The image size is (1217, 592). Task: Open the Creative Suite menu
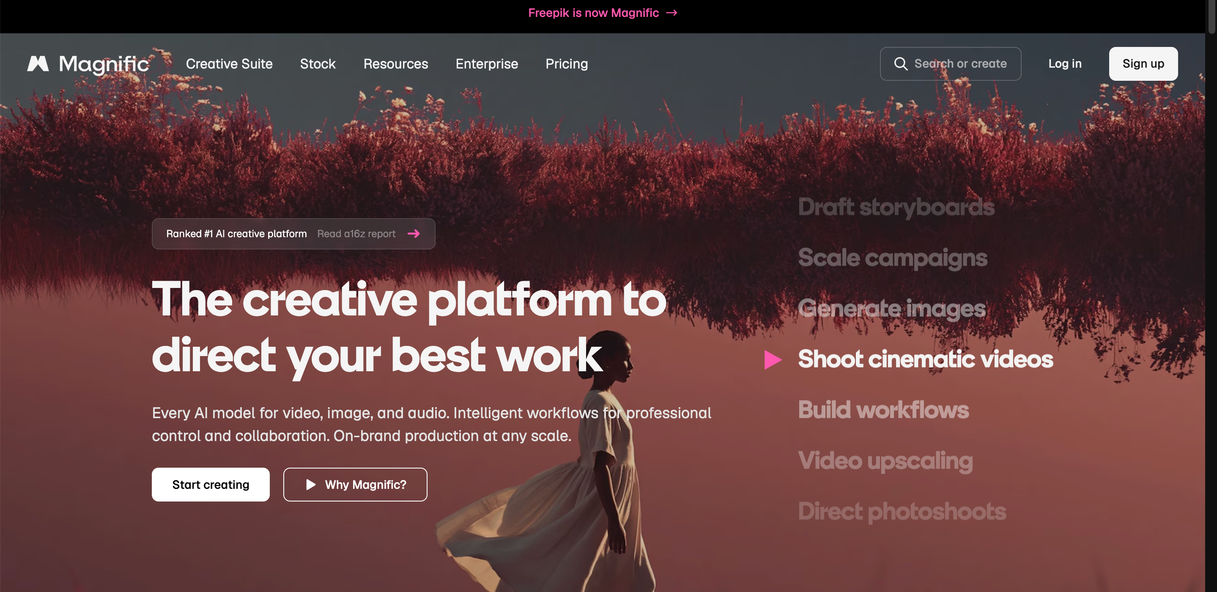[x=229, y=64]
